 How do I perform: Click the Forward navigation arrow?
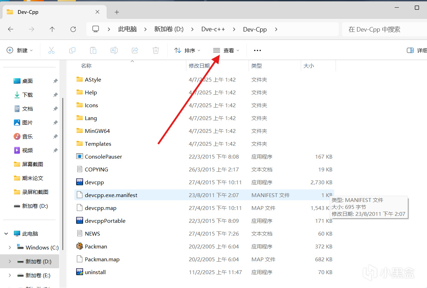click(31, 29)
